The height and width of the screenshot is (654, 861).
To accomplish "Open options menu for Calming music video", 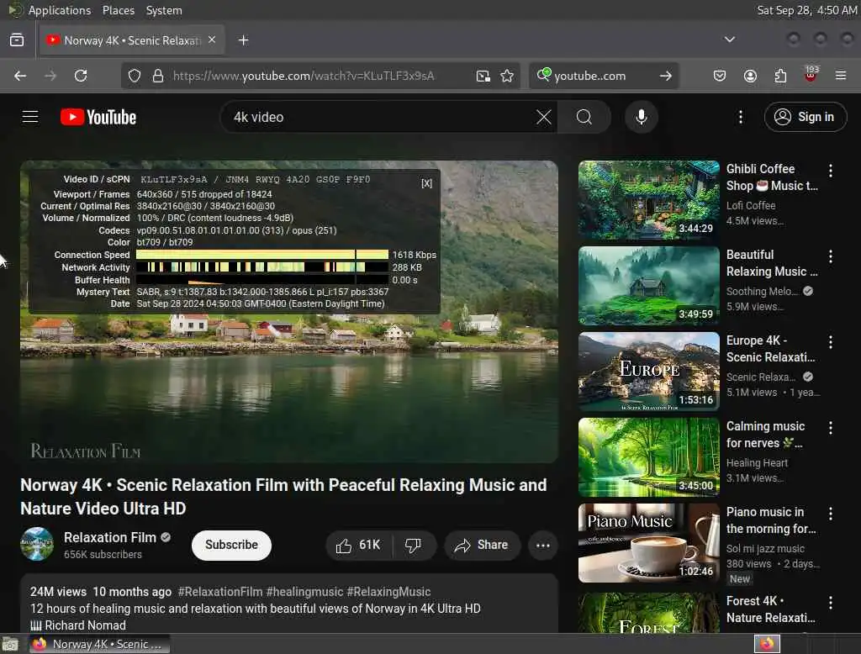I will (830, 428).
